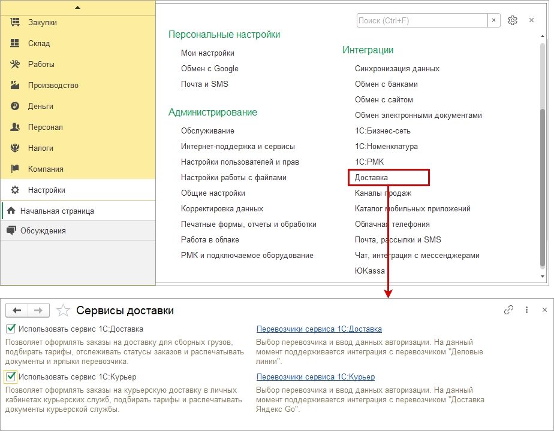
Task: Click the Налоги emblem icon
Action: coord(15,148)
